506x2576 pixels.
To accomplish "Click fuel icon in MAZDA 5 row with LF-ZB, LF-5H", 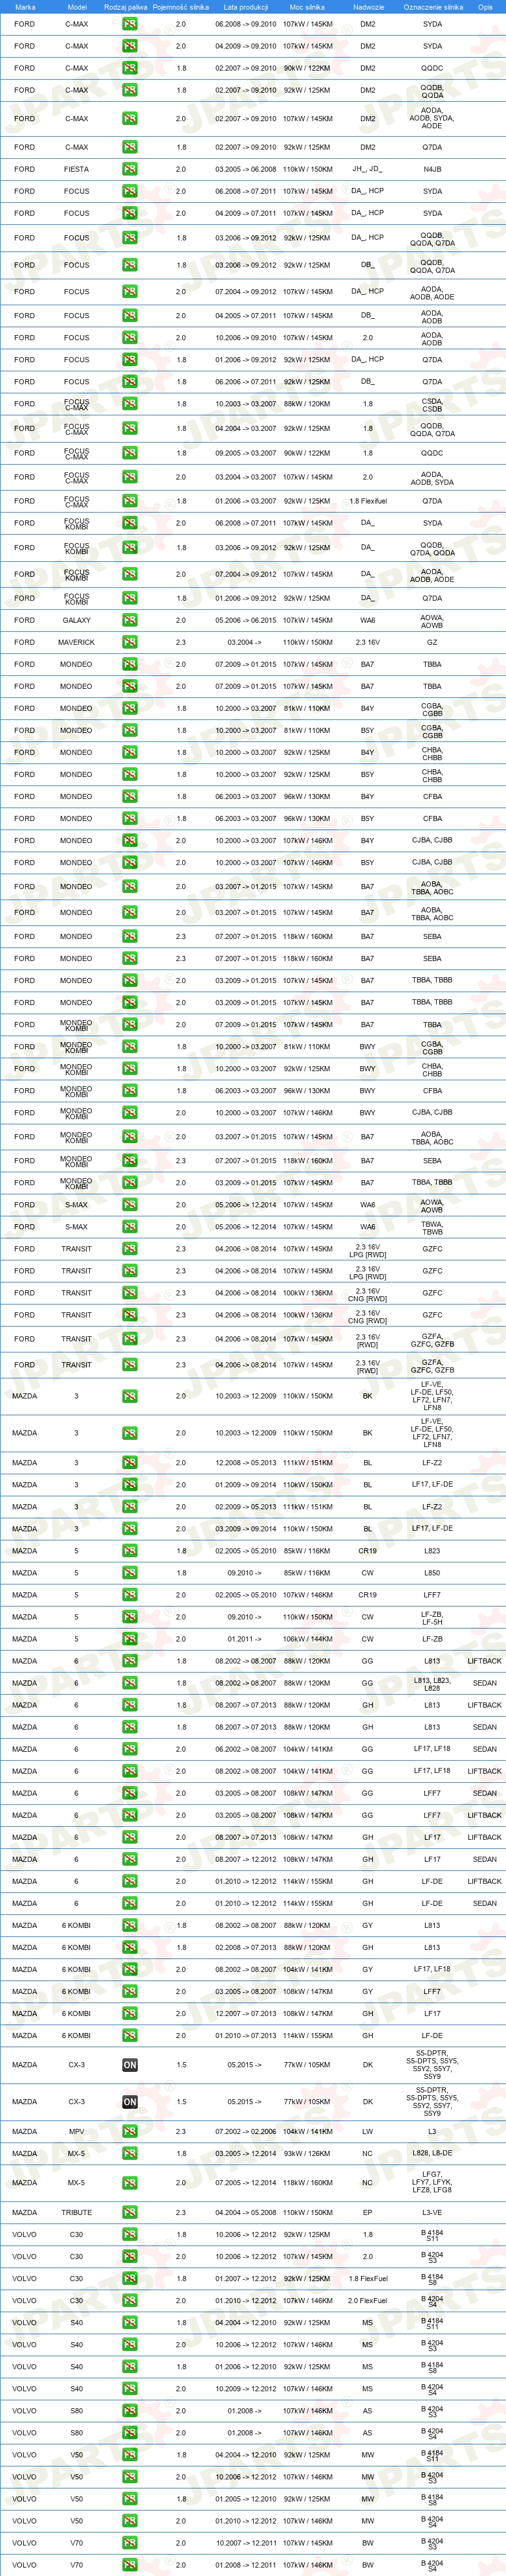I will click(x=130, y=1617).
